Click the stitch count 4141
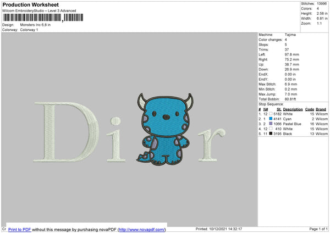 point(277,119)
